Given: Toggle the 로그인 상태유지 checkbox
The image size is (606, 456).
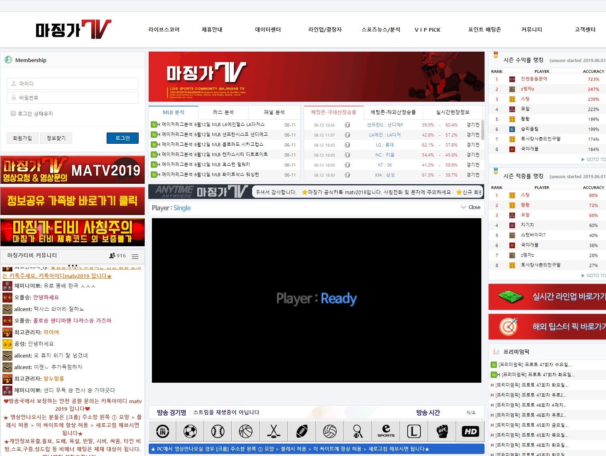Looking at the screenshot, I should (x=13, y=113).
